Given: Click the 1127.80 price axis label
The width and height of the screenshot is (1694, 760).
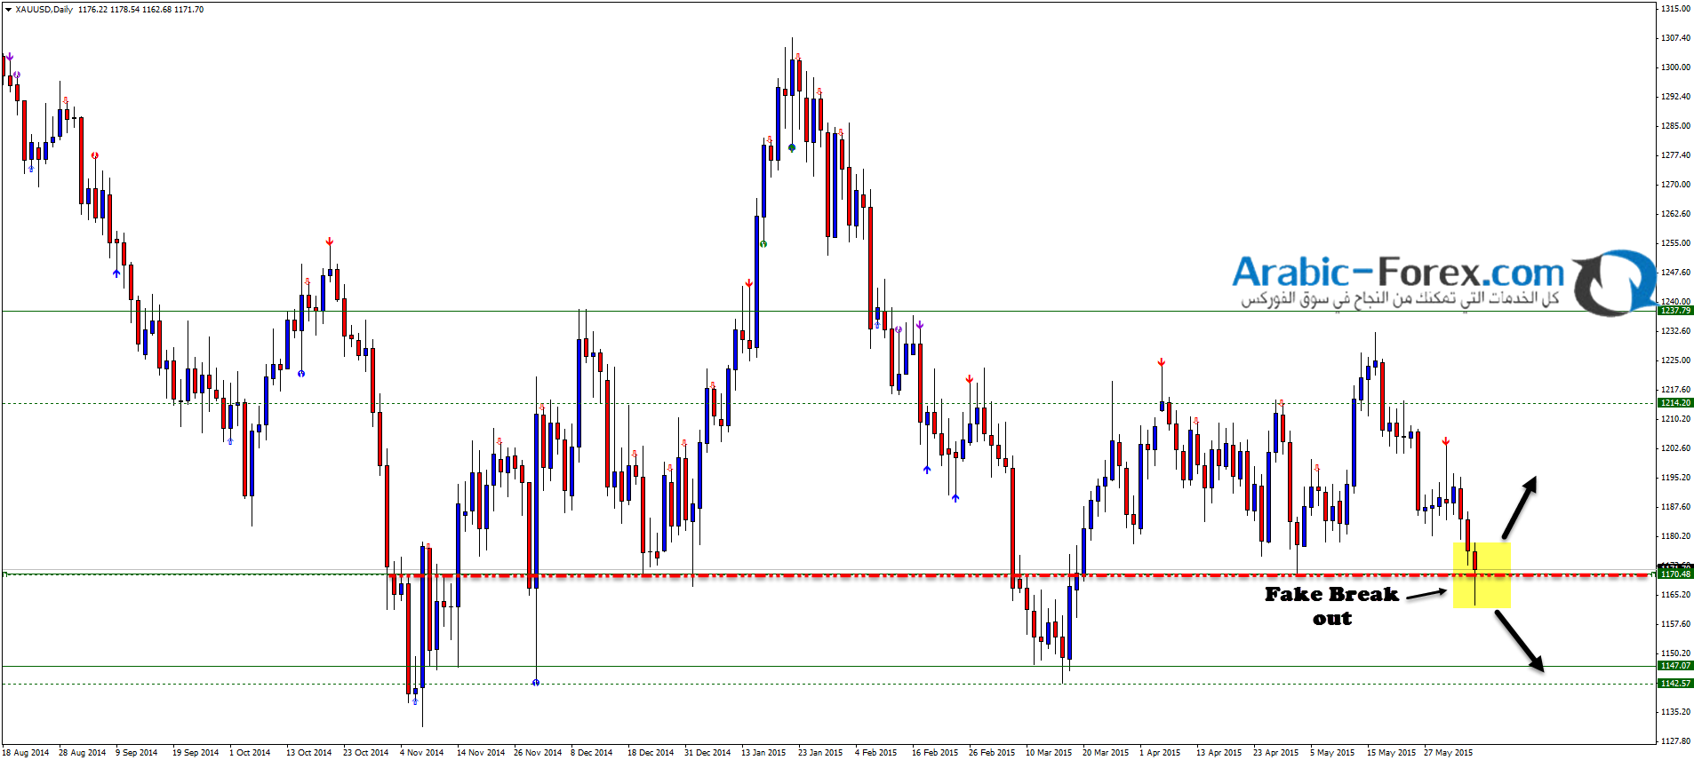Looking at the screenshot, I should pos(1675,741).
